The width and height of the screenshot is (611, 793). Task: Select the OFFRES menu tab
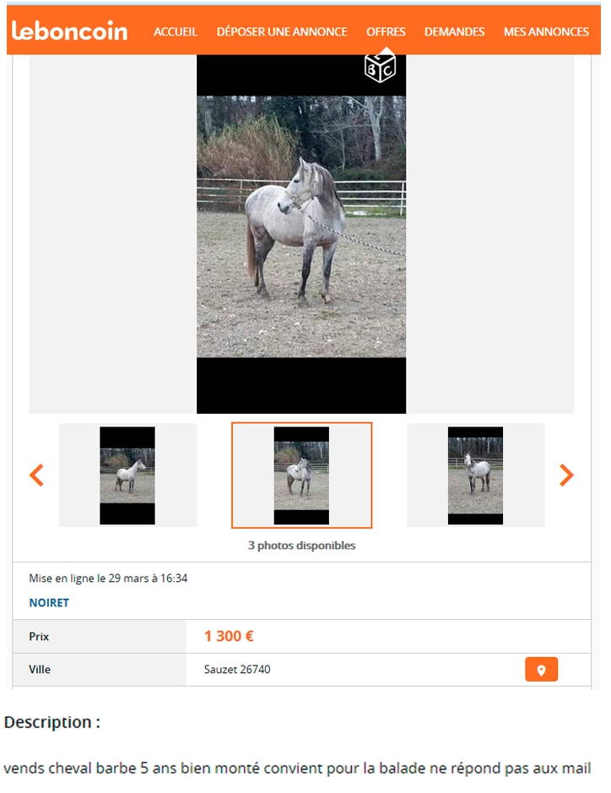[386, 32]
